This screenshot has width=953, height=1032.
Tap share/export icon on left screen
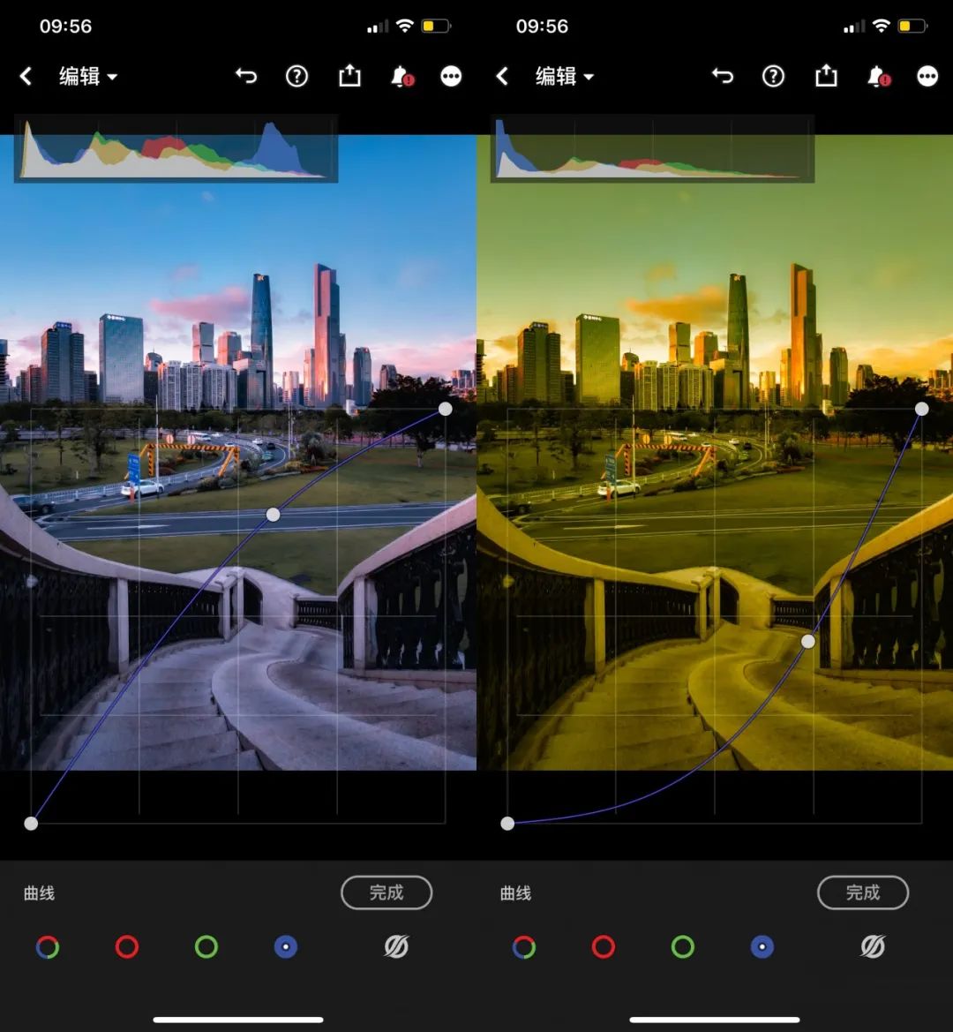[350, 76]
